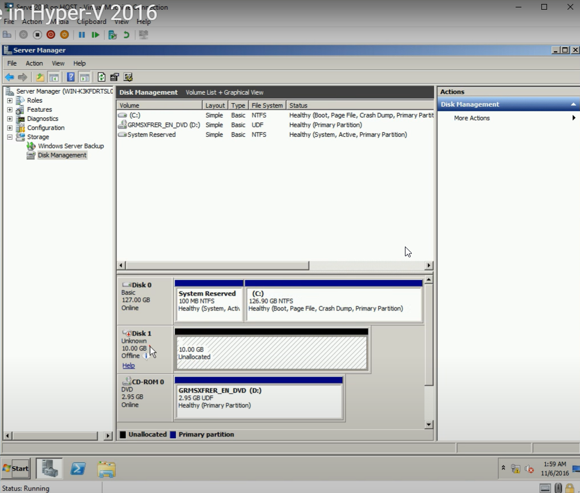The height and width of the screenshot is (493, 580).
Task: Expand More Actions submenu arrow
Action: (x=574, y=118)
